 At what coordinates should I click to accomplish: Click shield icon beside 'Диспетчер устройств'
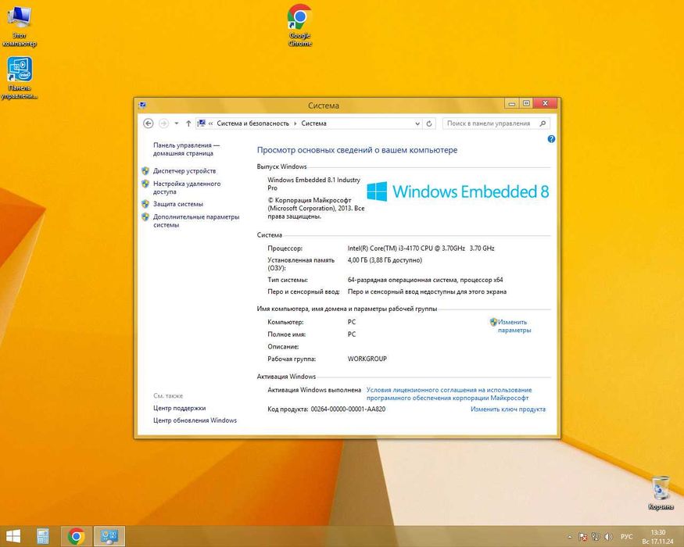145,170
